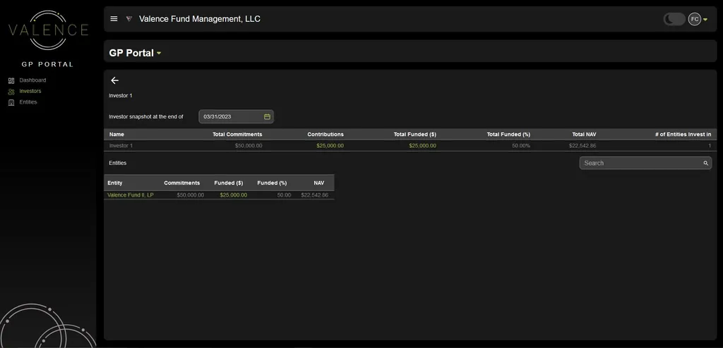
Task: Click the $50,000.00 Total Commitments cell
Action: 249,146
